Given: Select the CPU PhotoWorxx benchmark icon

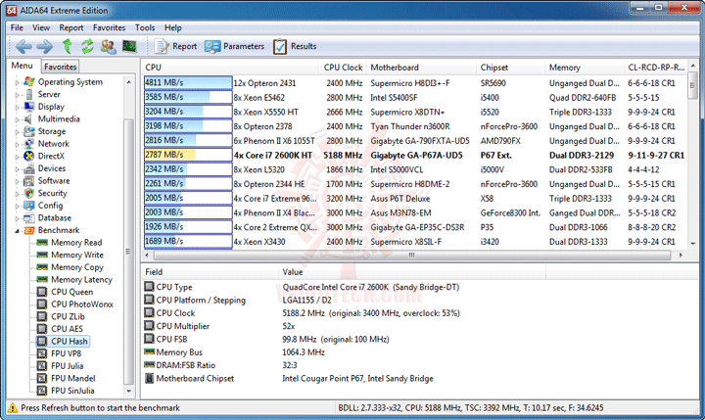Looking at the screenshot, I should (42, 304).
